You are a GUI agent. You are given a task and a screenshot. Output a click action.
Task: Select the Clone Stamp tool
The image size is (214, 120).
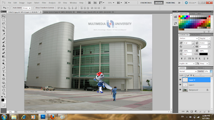(4, 46)
